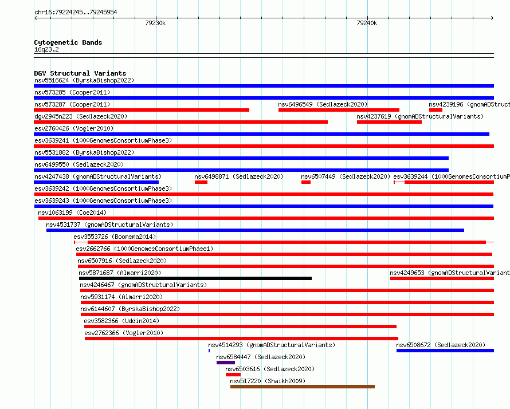Click esv2662766 (1000GenomesConsortiumPhase1) label
The height and width of the screenshot is (409, 510).
[x=144, y=249]
